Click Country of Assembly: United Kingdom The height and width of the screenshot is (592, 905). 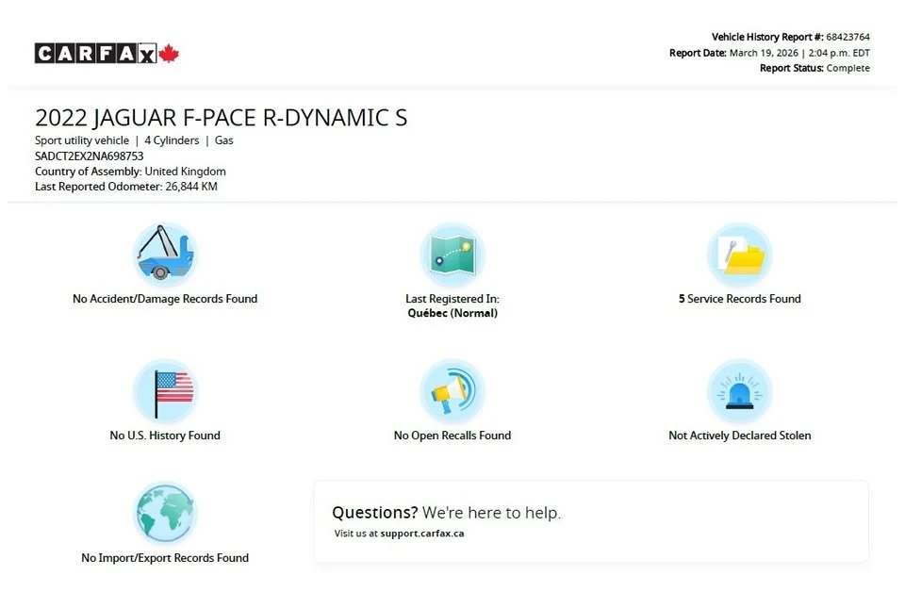click(x=130, y=172)
